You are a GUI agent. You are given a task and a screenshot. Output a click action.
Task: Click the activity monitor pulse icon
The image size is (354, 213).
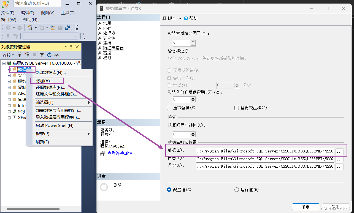(57, 55)
